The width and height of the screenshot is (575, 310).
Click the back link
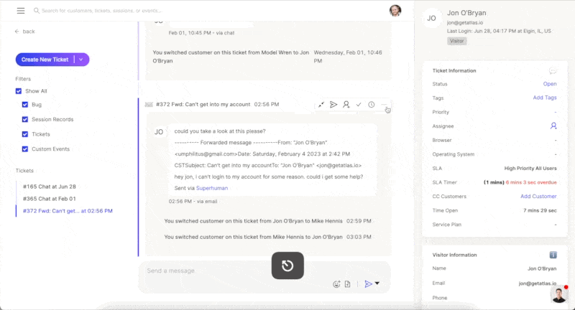coord(29,32)
